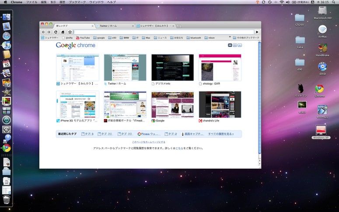Expand the Mac bookmarks folder
Image resolution: width=339 pixels, height=212 pixels.
(x=146, y=38)
